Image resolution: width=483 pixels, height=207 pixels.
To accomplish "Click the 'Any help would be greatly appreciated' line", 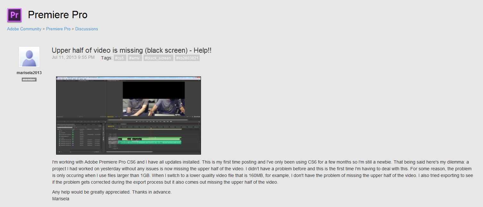I will (x=112, y=192).
